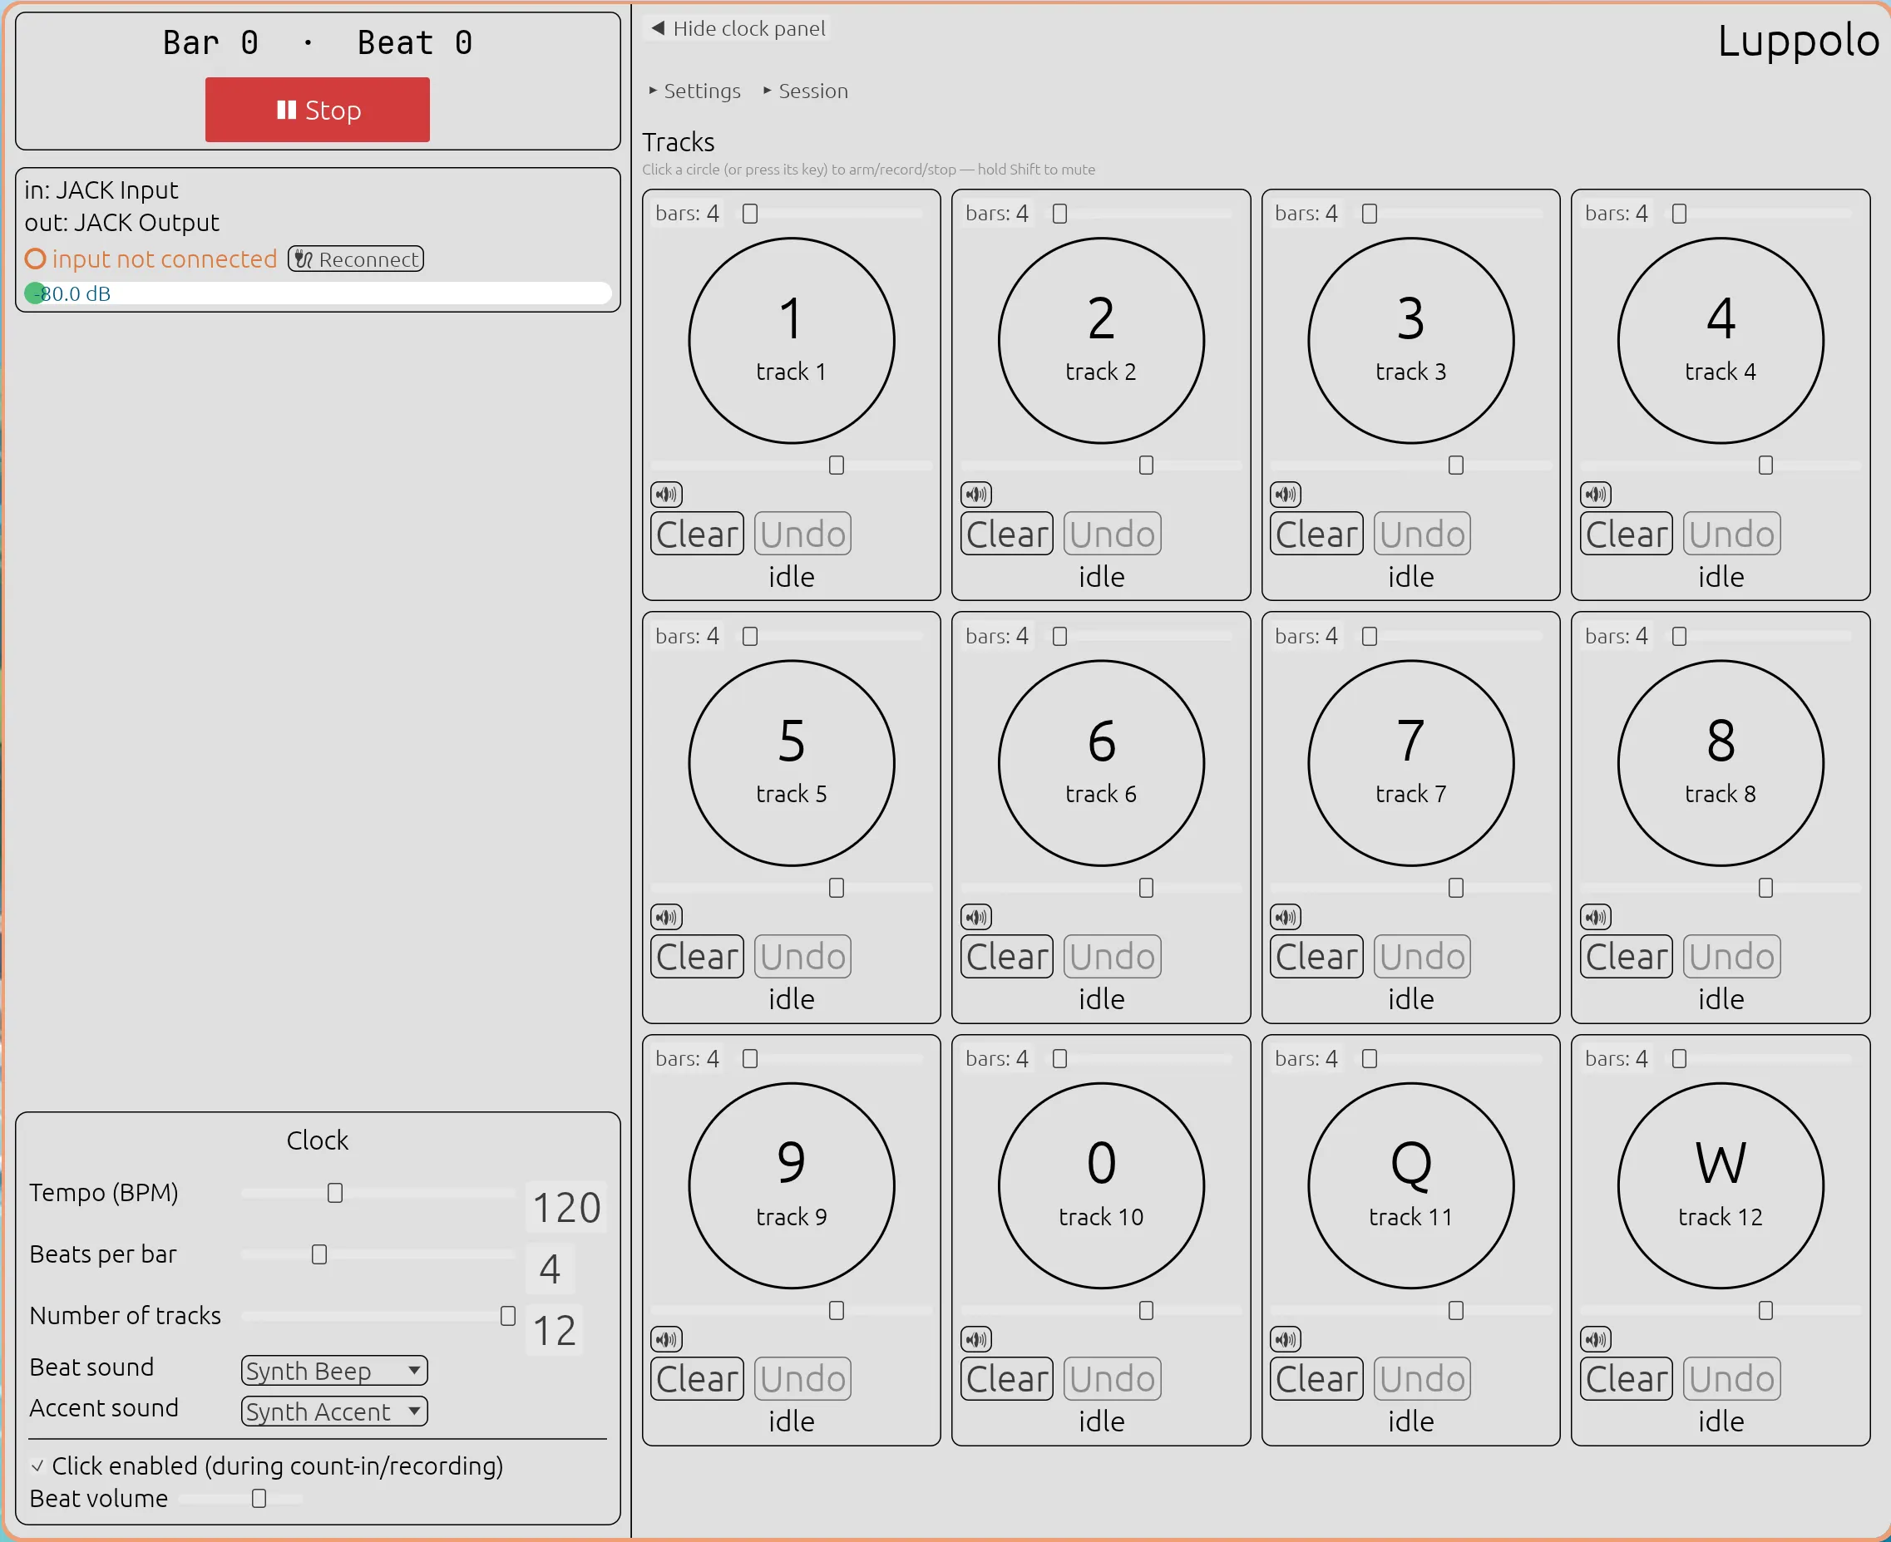Click the speaker icon on track 10

point(975,1338)
